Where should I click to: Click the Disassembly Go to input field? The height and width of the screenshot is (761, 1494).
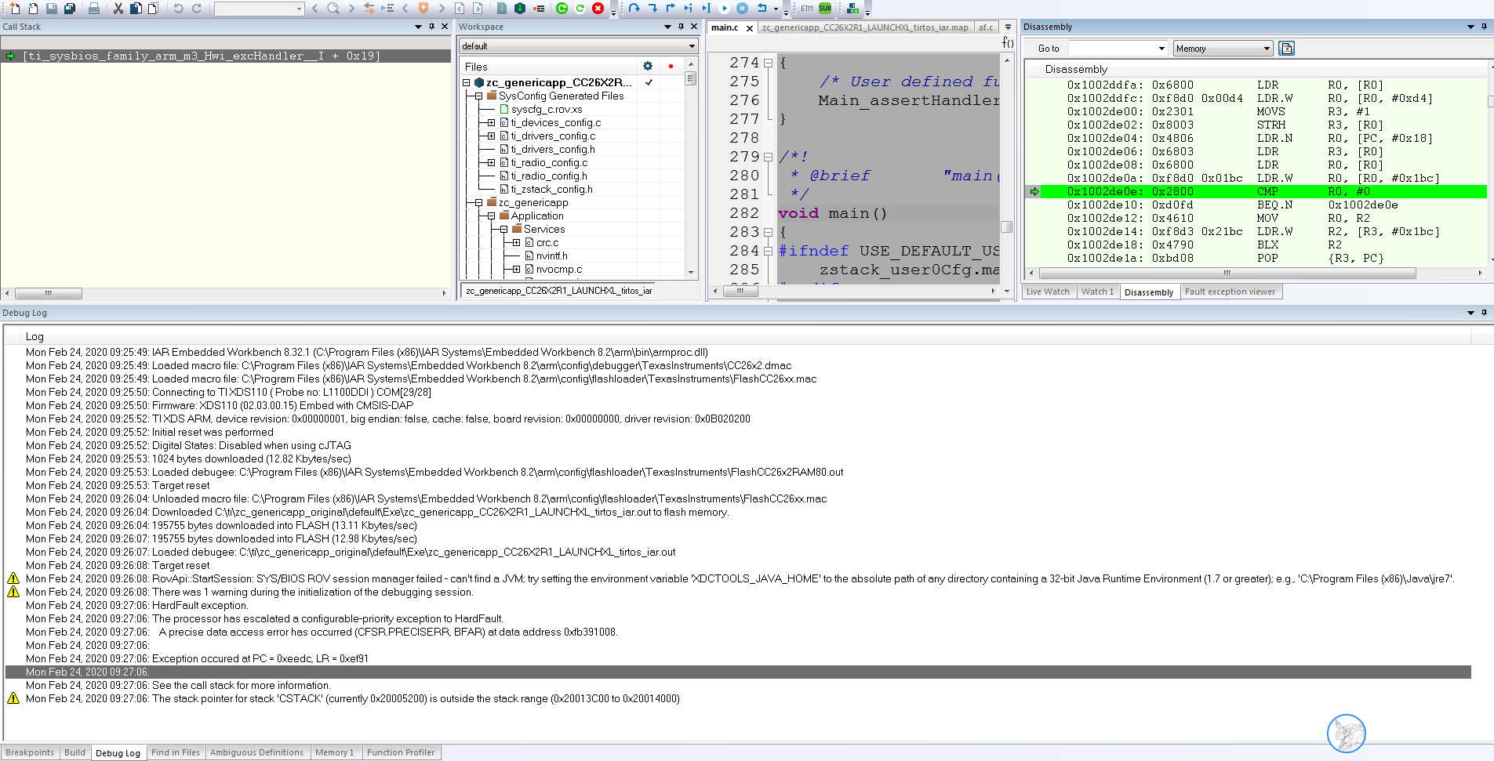point(1118,49)
